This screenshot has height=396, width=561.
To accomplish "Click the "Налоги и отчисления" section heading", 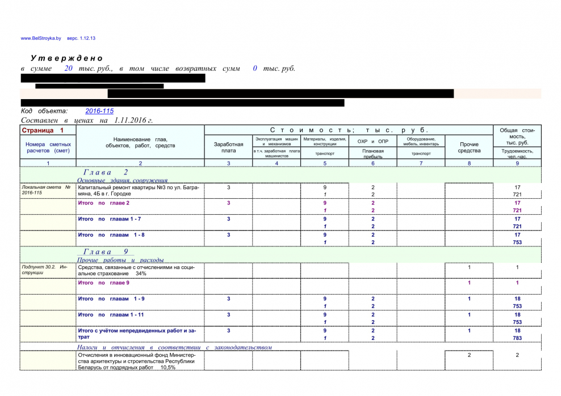I will click(x=174, y=347).
